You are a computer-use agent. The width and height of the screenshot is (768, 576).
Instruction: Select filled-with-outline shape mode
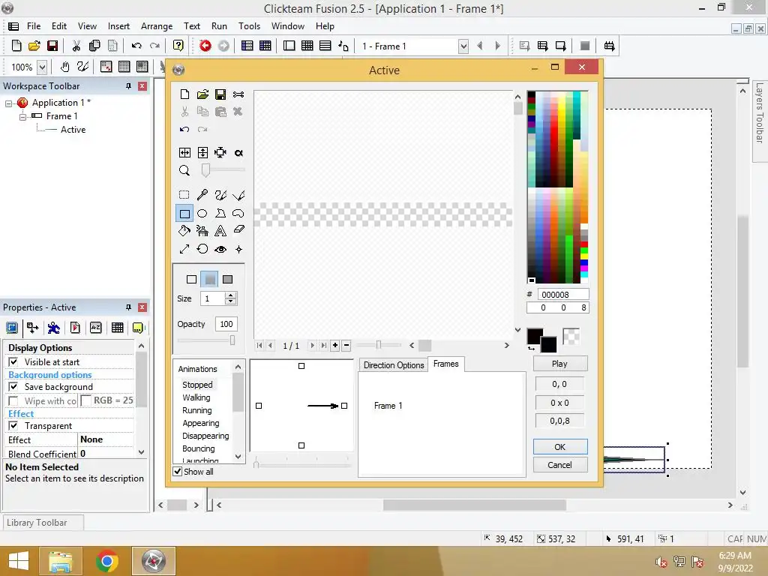pos(210,279)
